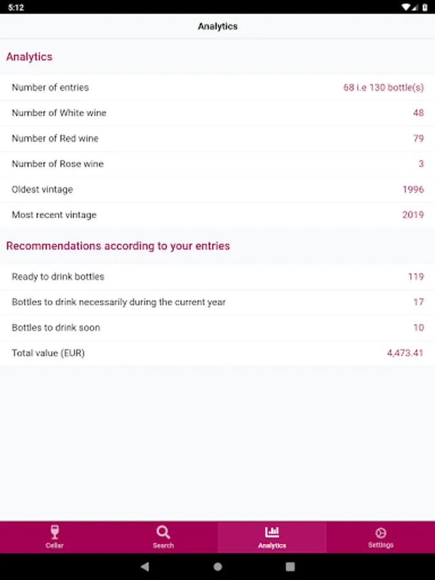Switch to the Cellar tab label
Viewport: 435px width, 580px height.
(x=55, y=545)
